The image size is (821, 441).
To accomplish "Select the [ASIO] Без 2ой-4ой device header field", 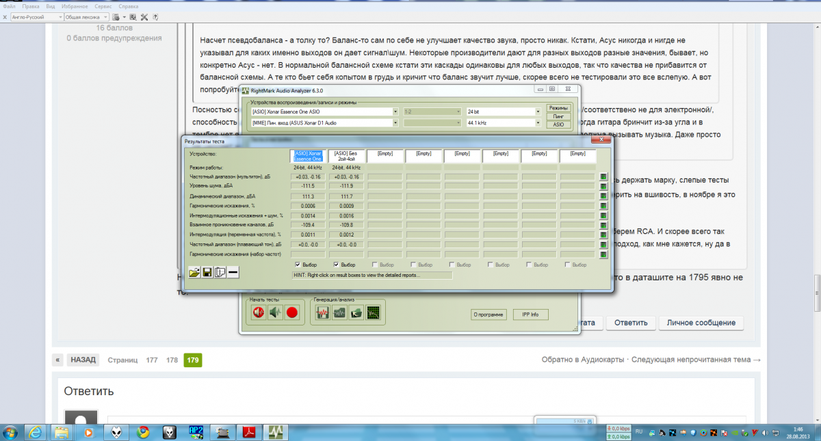I will point(346,156).
